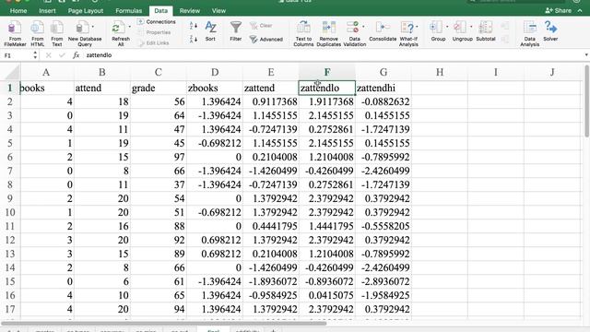Image resolution: width=590 pixels, height=332 pixels.
Task: Select column A header
Action: pos(46,72)
